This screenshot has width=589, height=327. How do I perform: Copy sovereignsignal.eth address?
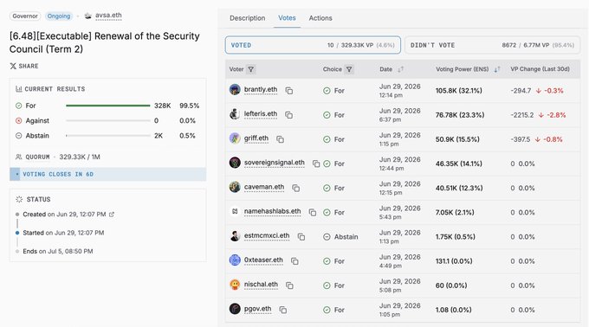tap(316, 163)
